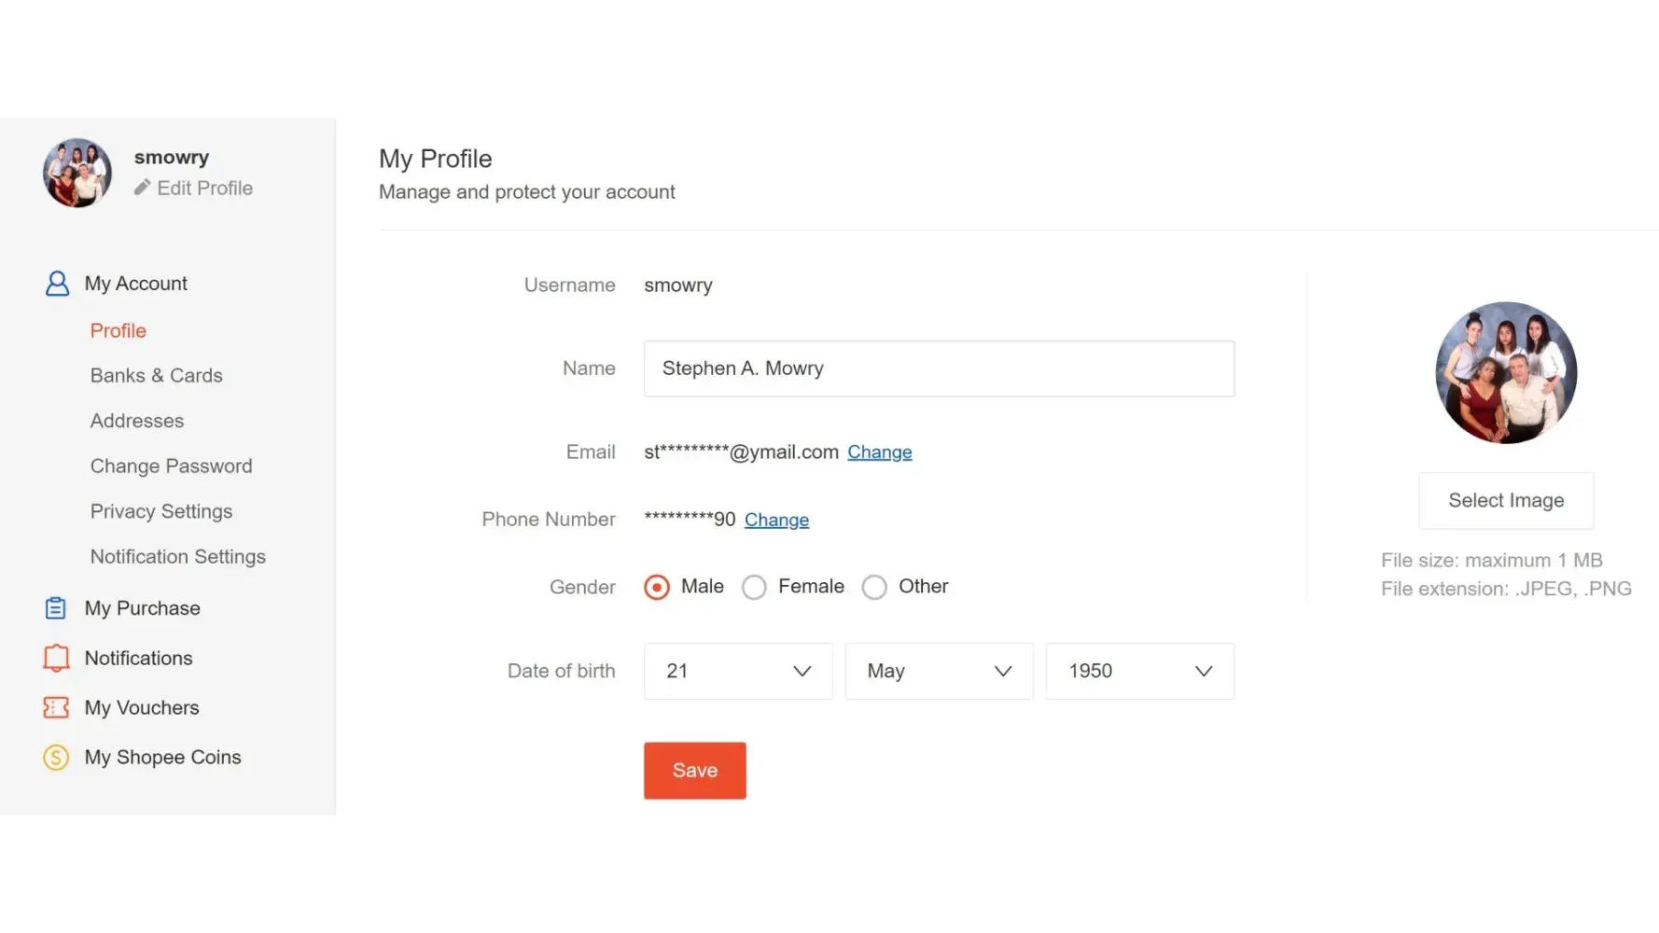
Task: Click the My Purchase clipboard icon
Action: [56, 608]
